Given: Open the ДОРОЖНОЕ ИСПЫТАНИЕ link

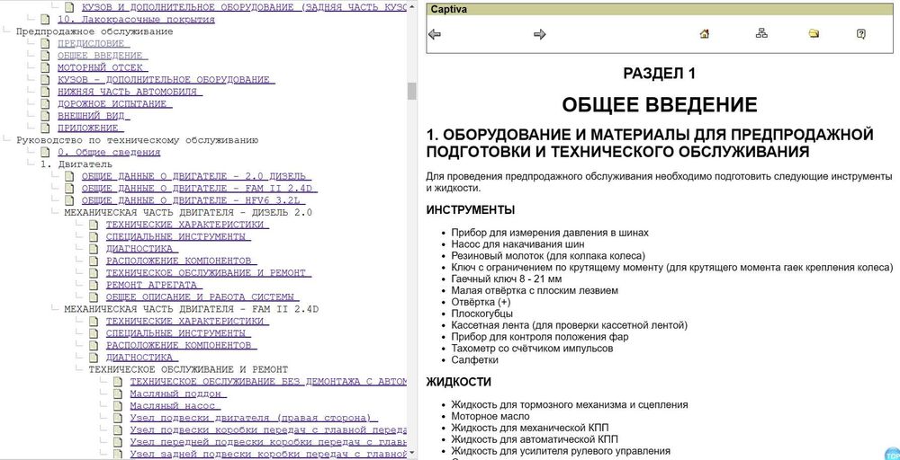Looking at the screenshot, I should tap(115, 103).
